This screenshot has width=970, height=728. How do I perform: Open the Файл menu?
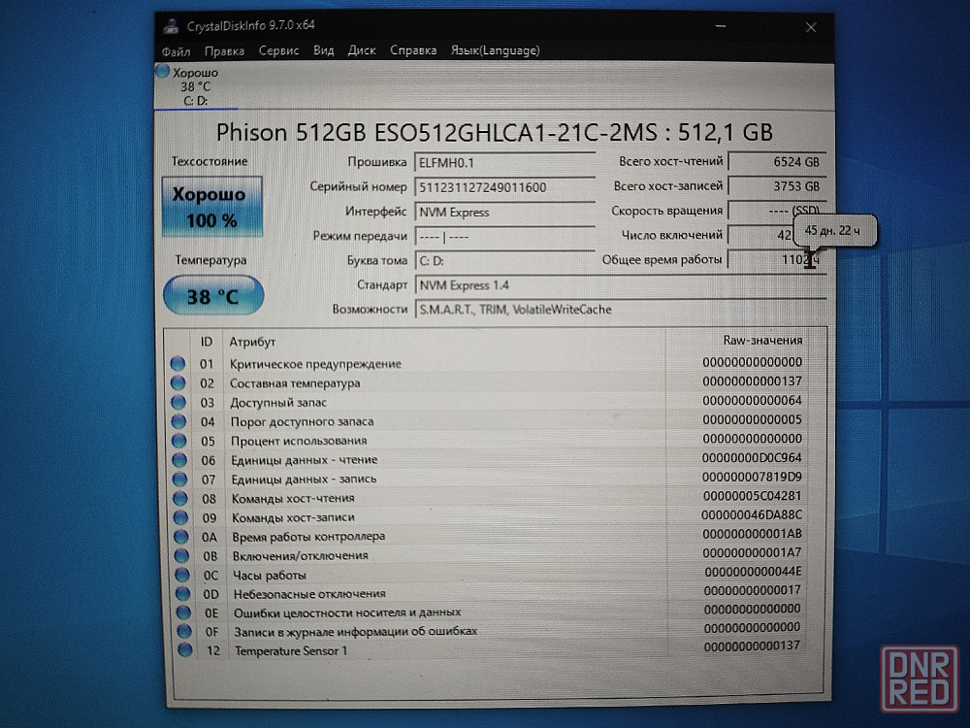coord(177,51)
